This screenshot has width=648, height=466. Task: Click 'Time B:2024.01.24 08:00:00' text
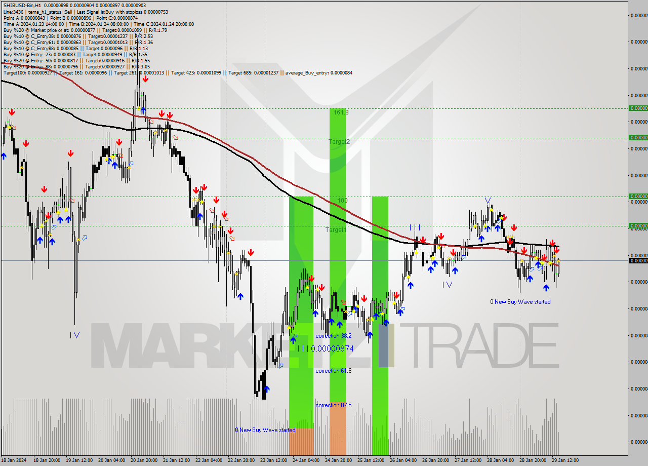pos(99,24)
